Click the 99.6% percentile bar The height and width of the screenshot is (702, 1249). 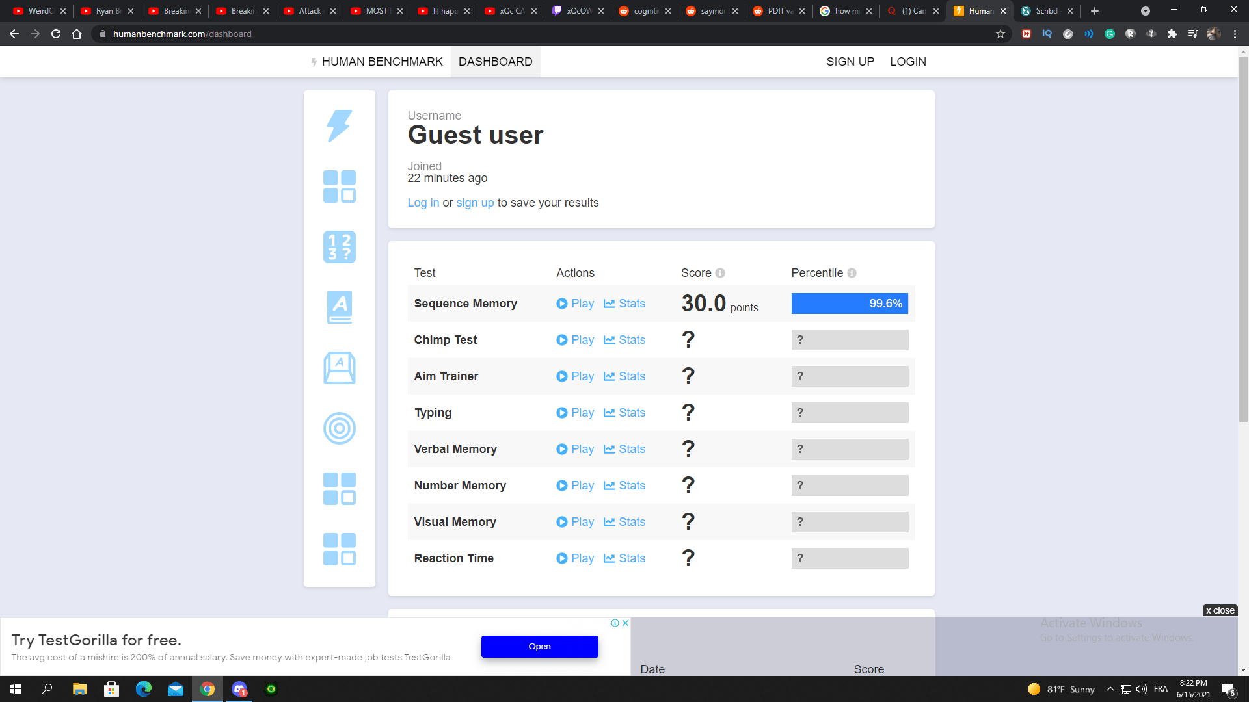[849, 304]
